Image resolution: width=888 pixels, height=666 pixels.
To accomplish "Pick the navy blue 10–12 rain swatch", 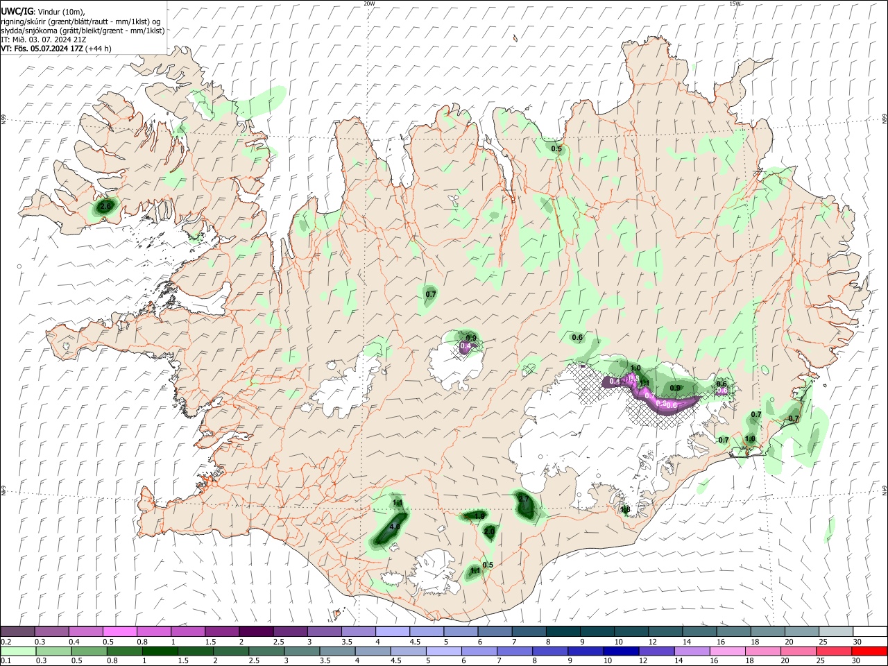I will tap(621, 651).
